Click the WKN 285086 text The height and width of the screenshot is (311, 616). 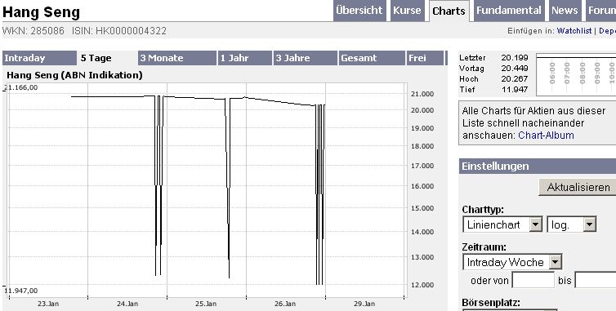point(33,31)
